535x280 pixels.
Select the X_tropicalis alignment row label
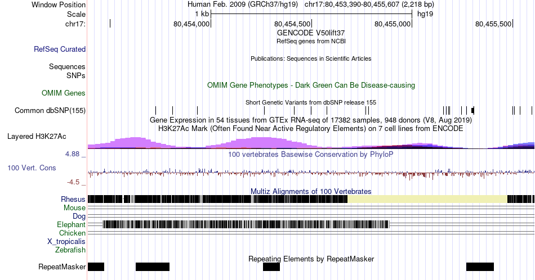pos(66,242)
